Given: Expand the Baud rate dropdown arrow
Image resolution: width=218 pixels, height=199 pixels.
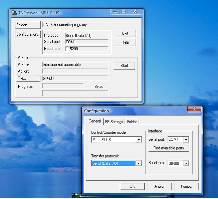Looking at the screenshot, I should coord(186,163).
